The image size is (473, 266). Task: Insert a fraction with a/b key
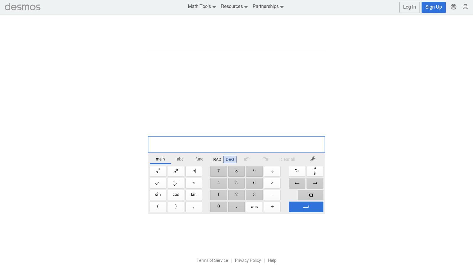pos(315,171)
